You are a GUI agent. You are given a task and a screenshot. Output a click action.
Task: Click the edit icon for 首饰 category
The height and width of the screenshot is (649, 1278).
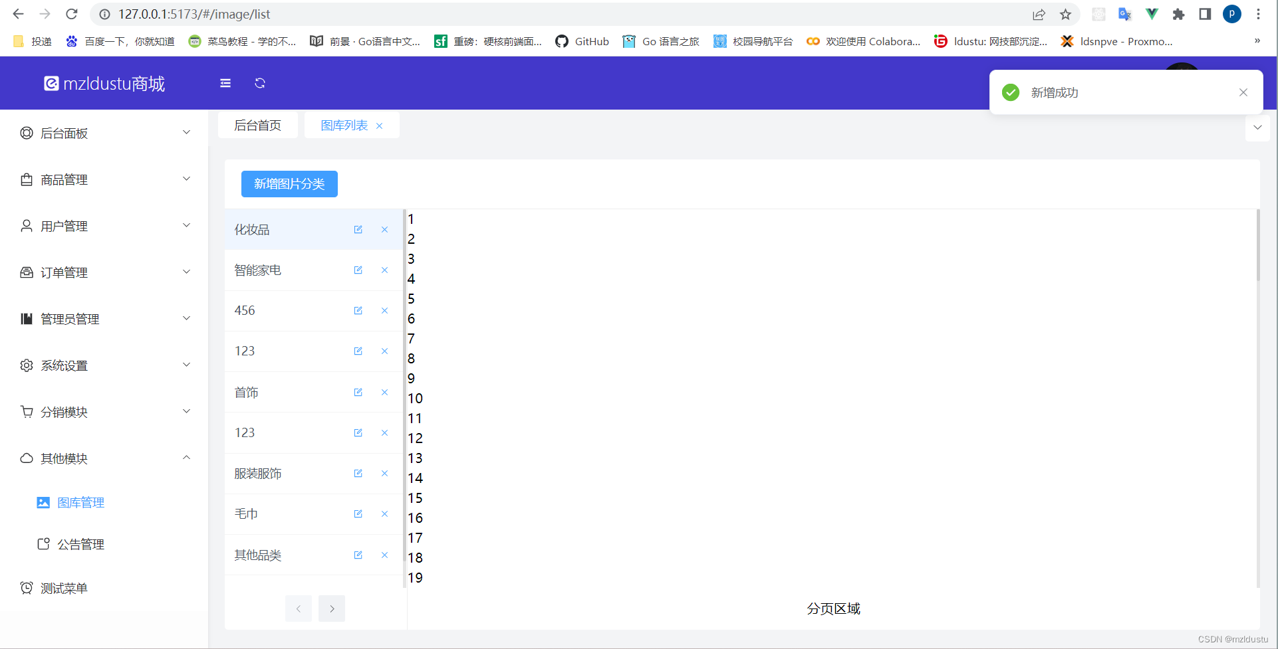[x=358, y=392]
